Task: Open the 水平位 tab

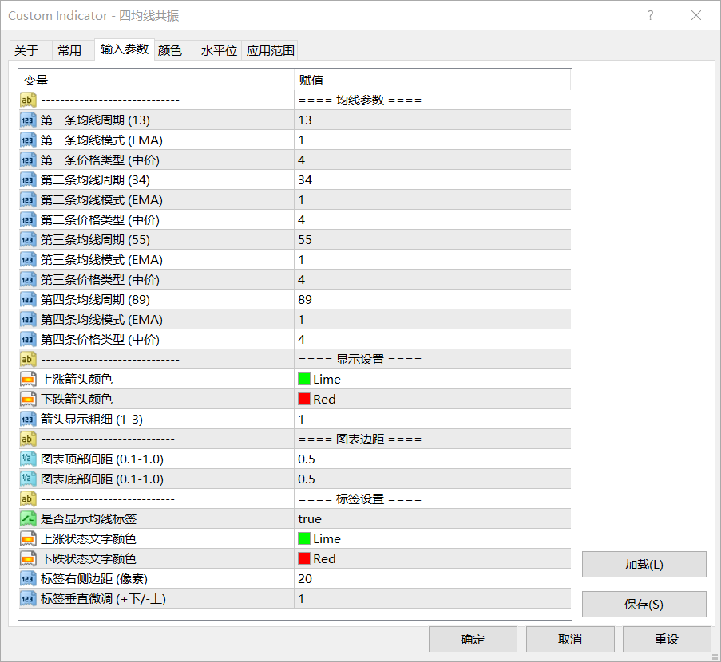Action: point(219,50)
